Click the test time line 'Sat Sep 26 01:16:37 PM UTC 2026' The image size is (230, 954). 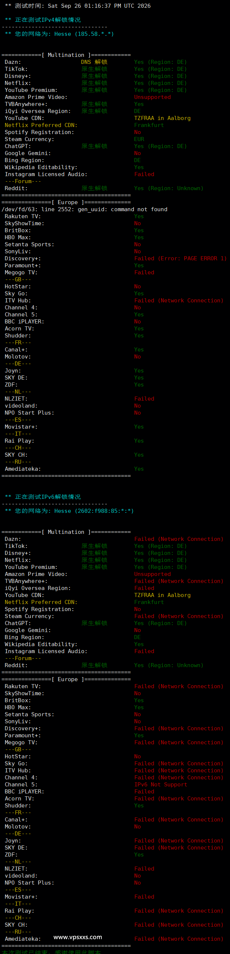coord(99,6)
